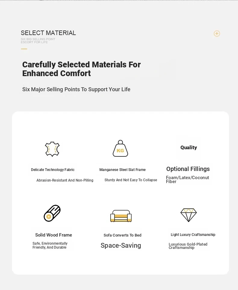238x290 pixels.
Task: Click the Space-Saving text
Action: pos(121,245)
